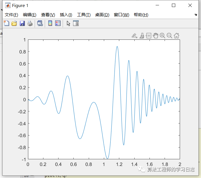Activate the data brushing tool on the axes
This screenshot has width=201, height=178.
pyautogui.click(x=142, y=36)
